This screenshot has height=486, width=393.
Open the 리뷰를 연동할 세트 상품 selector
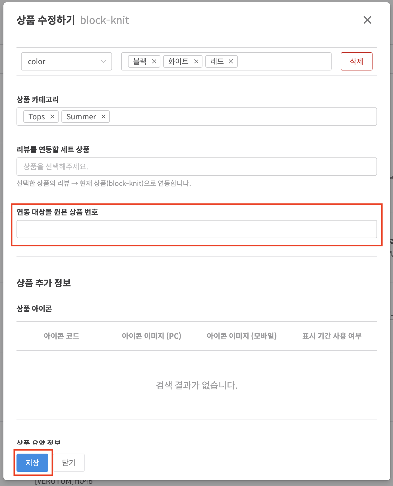(196, 167)
